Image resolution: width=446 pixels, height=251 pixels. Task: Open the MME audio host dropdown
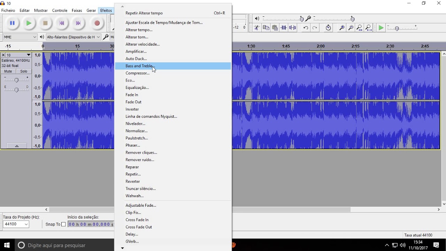point(20,37)
